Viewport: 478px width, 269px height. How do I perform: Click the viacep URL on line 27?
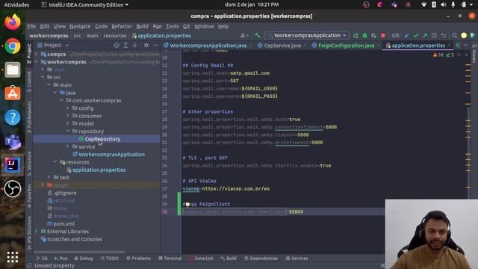(x=236, y=189)
